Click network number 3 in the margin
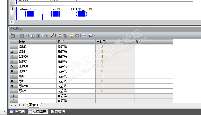Screen dimensions: 201x115 coord(12,9)
